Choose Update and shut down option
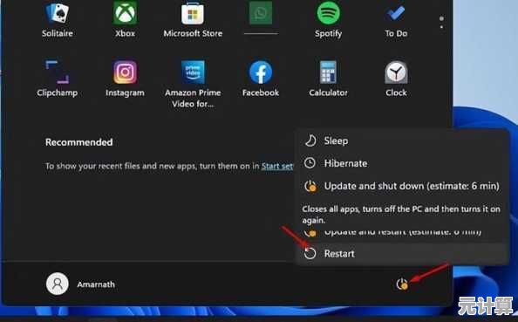Viewport: 518px width, 322px height. click(402, 186)
